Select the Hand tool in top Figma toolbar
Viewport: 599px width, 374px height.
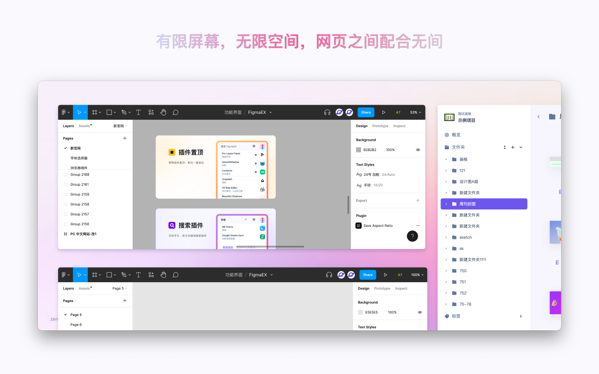163,112
